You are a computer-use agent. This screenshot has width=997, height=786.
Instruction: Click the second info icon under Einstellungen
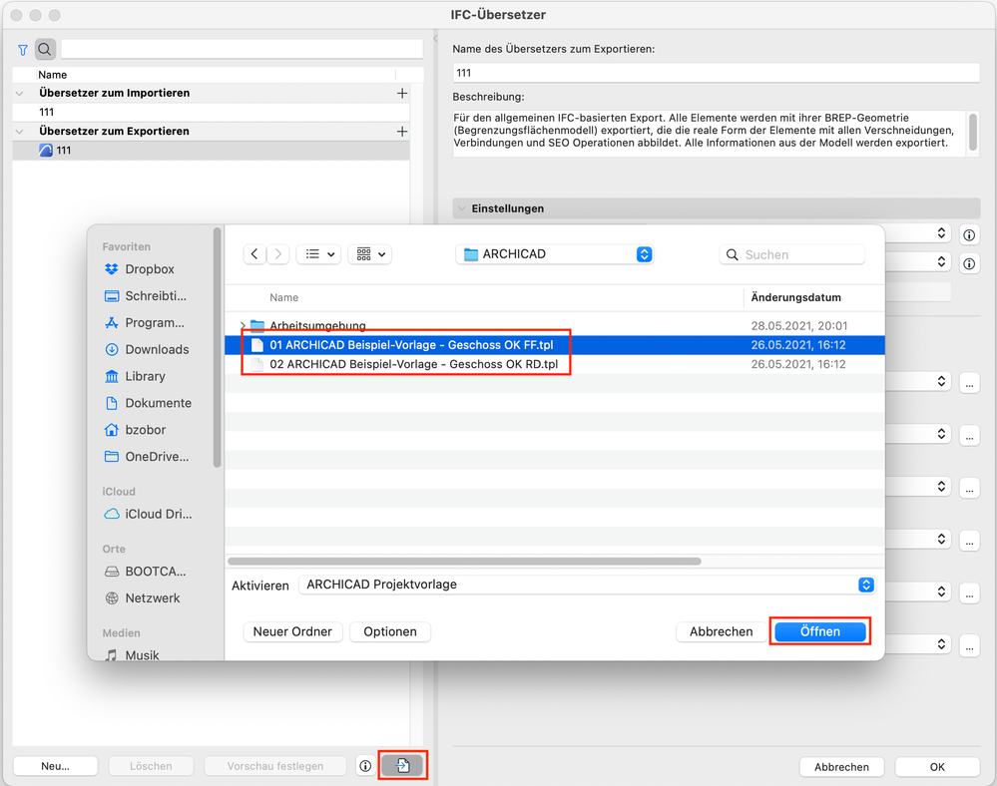[x=969, y=263]
